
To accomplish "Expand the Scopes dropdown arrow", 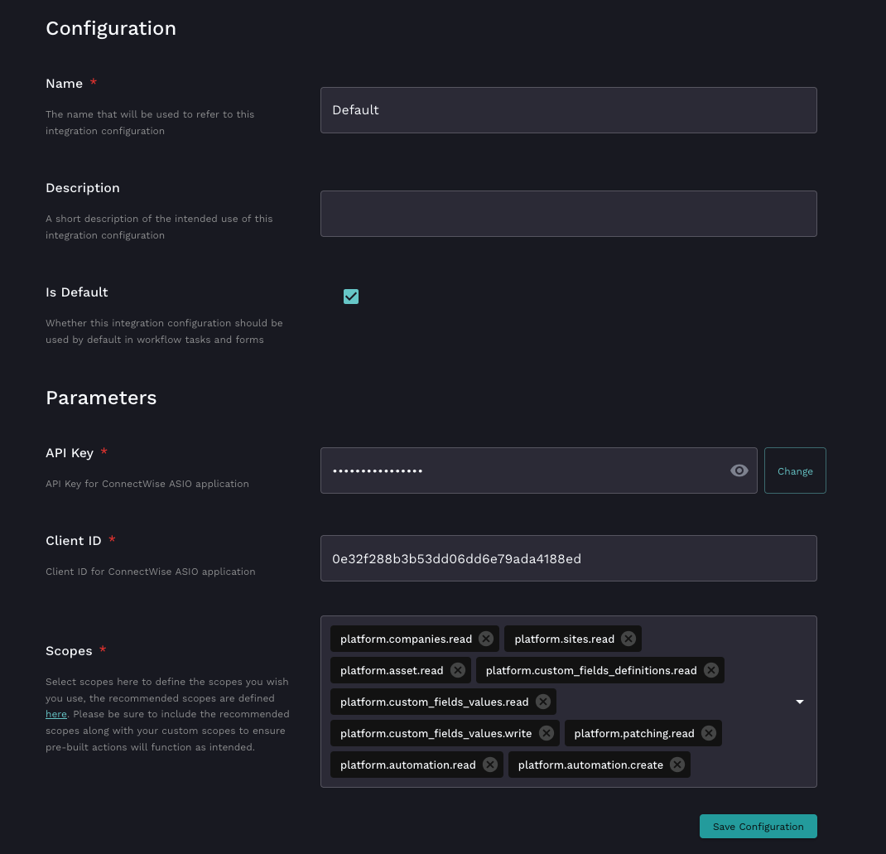I will tap(800, 702).
